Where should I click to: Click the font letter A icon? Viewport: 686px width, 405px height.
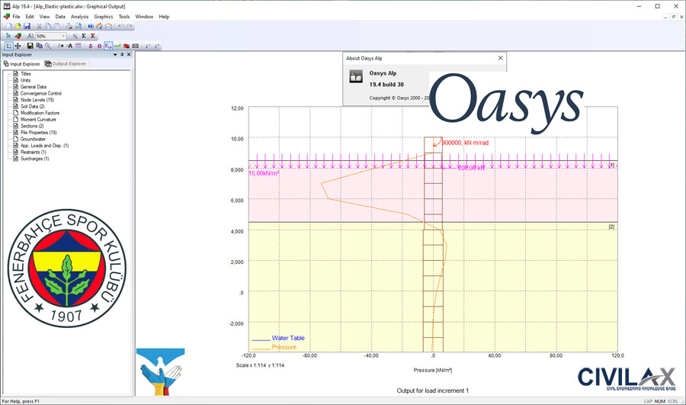(69, 46)
